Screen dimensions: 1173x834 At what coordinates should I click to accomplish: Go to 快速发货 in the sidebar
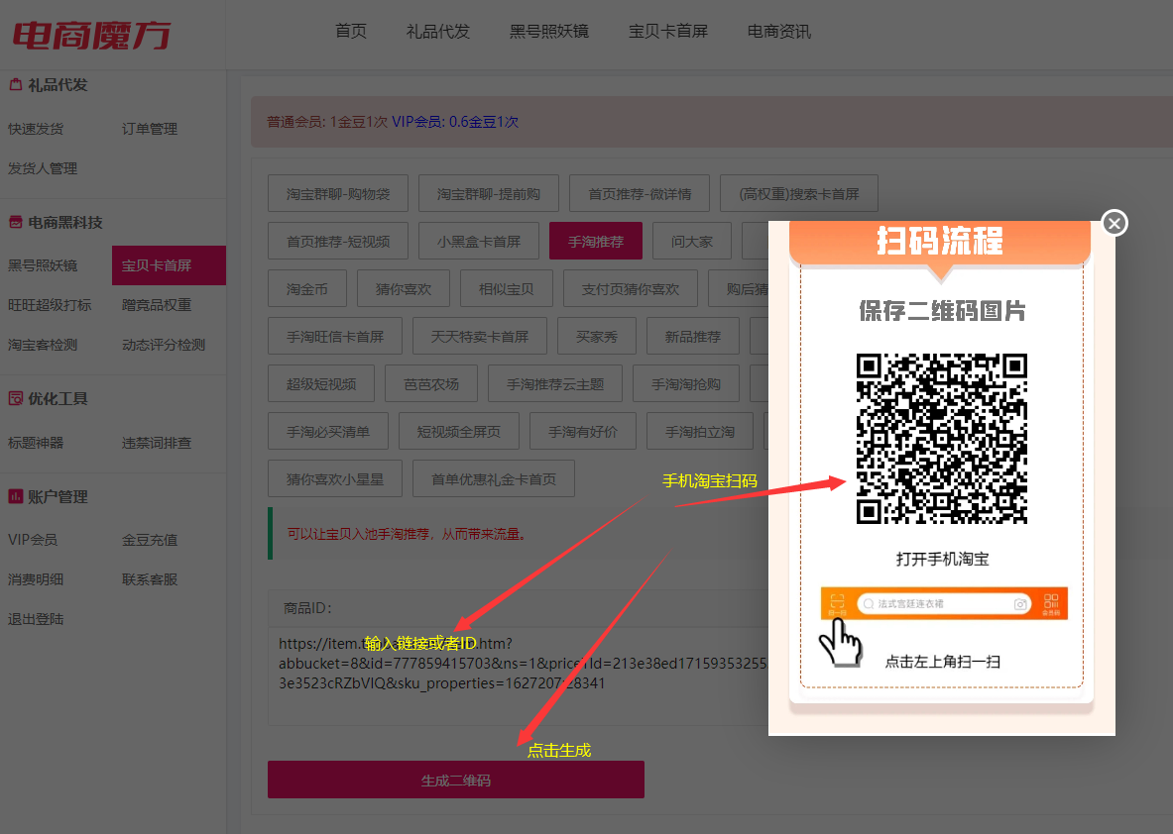pos(36,129)
